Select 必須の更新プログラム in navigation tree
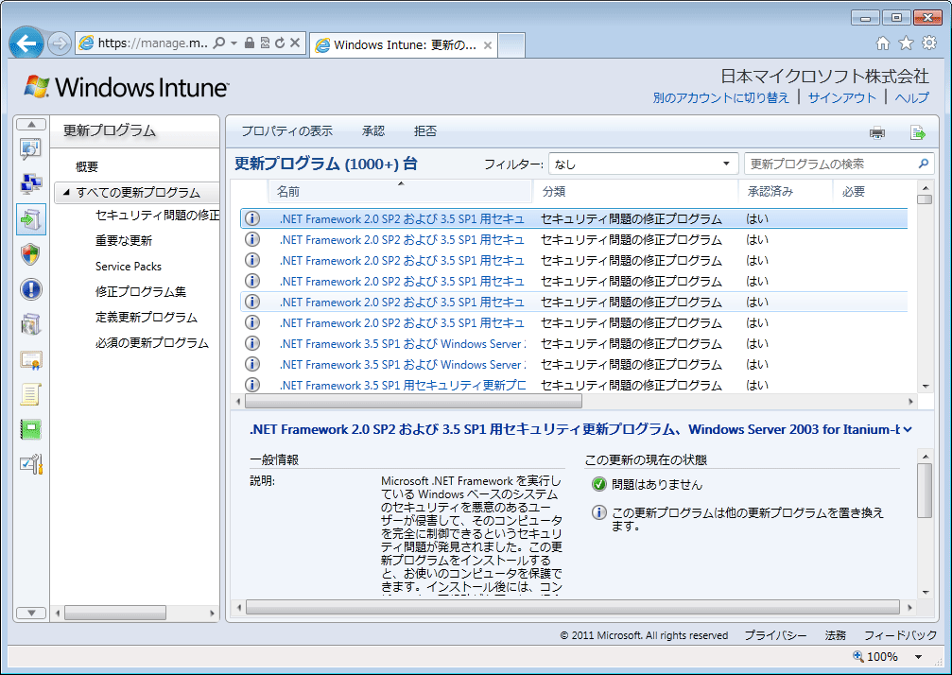 pyautogui.click(x=152, y=342)
